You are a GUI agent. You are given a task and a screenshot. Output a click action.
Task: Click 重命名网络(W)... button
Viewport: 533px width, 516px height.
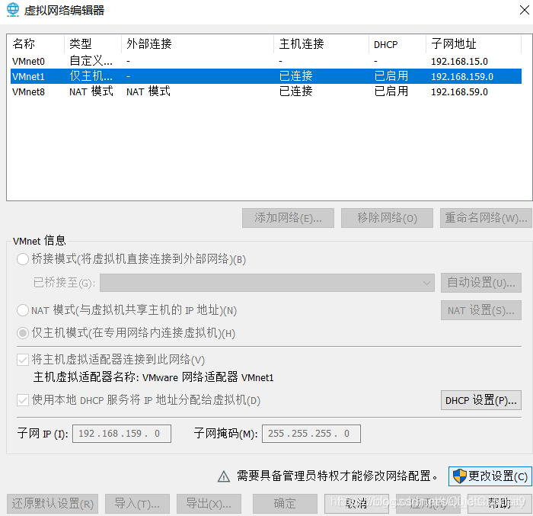coord(486,218)
